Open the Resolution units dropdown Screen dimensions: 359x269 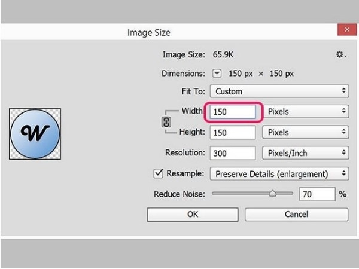coord(306,153)
